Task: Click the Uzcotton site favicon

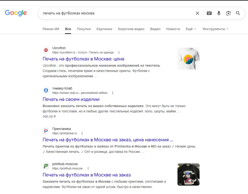Action: [x=46, y=50]
